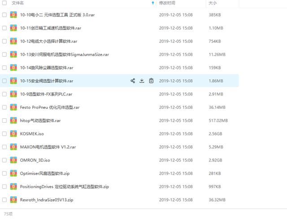Check the box for MAXON电机选型软件 V1.2.rar
Screen dimensions: 287x219
click(x=4, y=147)
